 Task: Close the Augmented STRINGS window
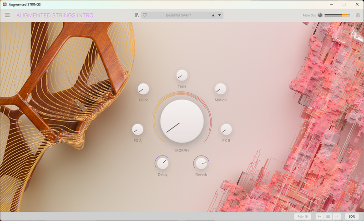point(357,5)
